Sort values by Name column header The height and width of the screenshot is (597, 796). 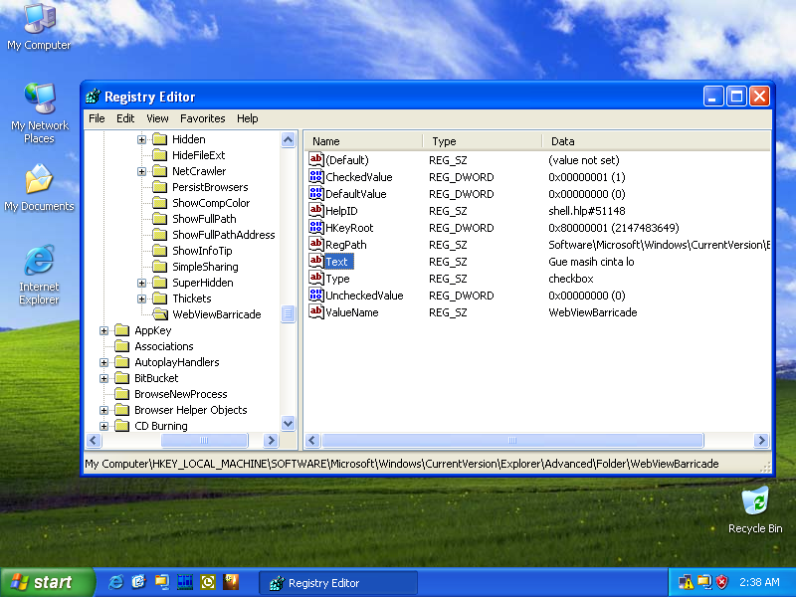point(363,141)
